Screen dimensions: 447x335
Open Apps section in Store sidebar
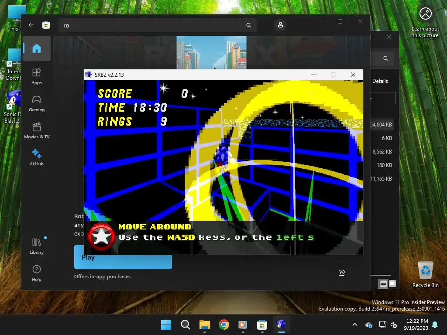pos(37,76)
